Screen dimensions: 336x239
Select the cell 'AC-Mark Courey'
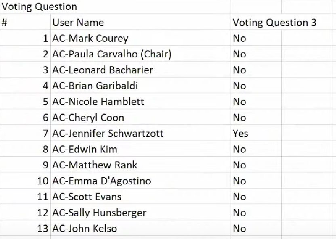click(x=90, y=39)
